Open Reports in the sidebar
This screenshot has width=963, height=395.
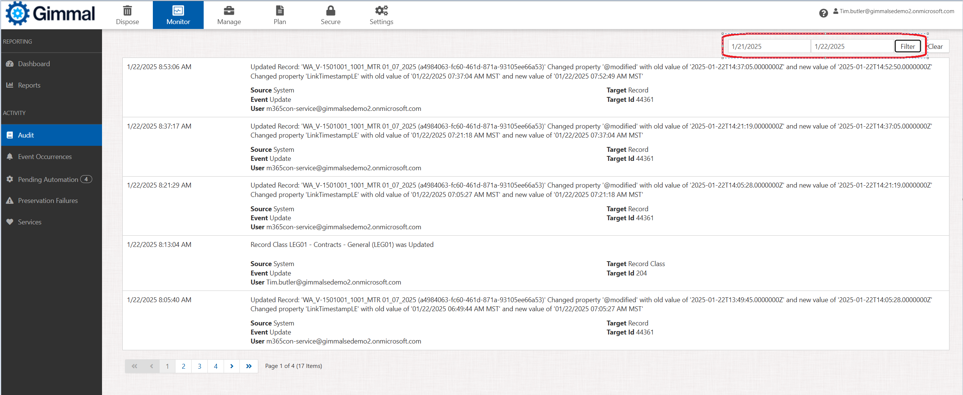pos(29,85)
